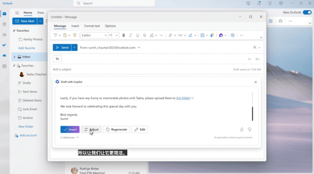
Task: Toggle the New Outlook switch
Action: [x=306, y=13]
